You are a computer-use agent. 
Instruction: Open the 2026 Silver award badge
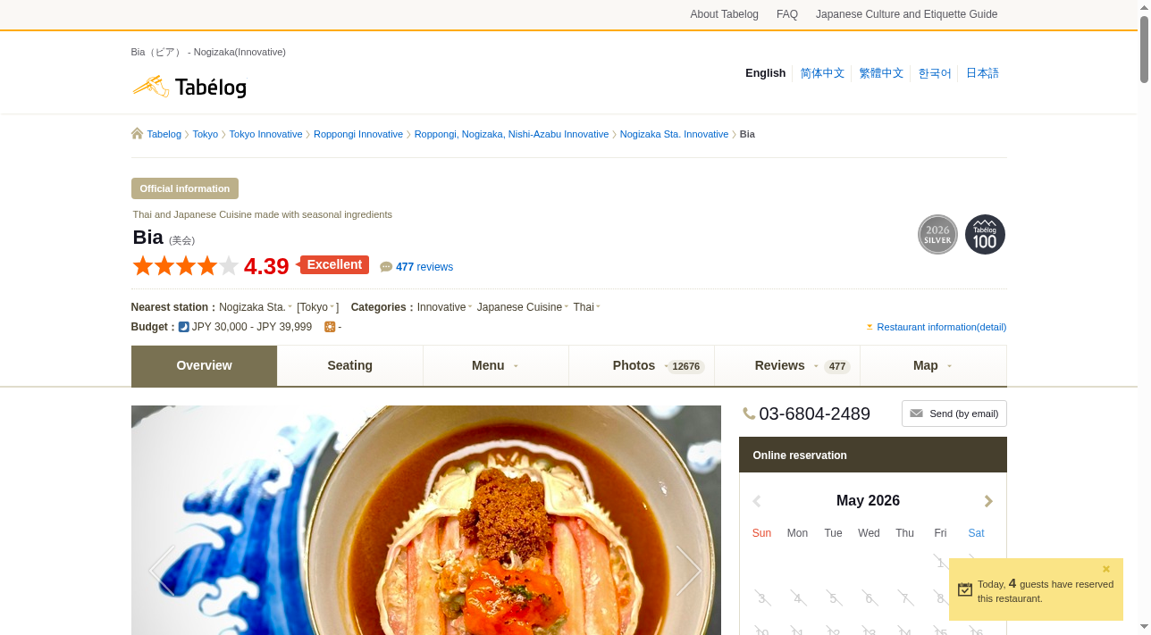click(x=937, y=235)
